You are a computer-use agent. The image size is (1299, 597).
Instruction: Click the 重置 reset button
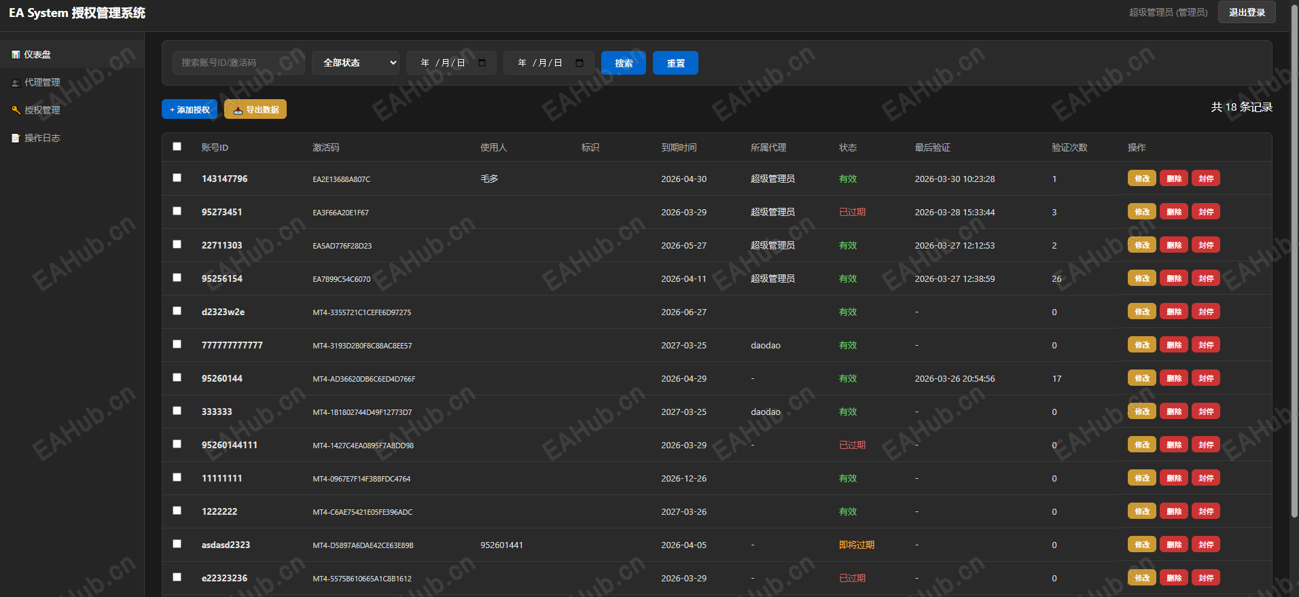675,63
